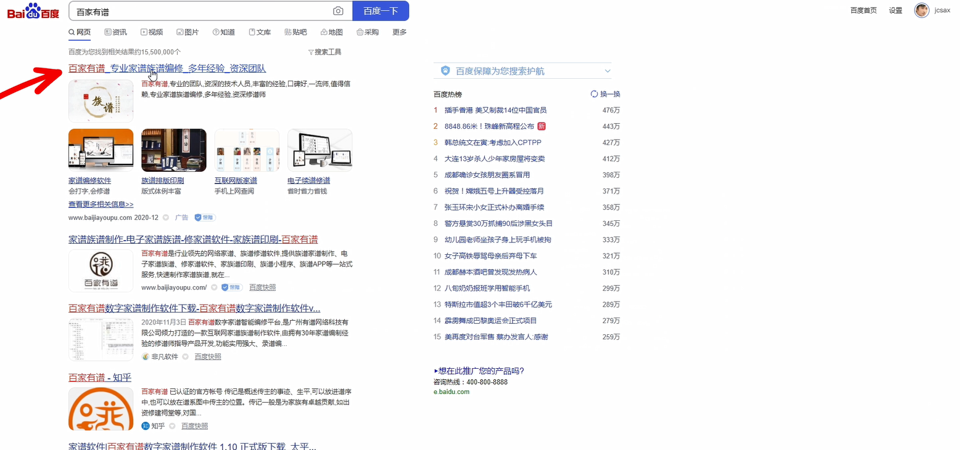Screen dimensions: 961x450
Task: Open the 互联网版家谱 link
Action: pyautogui.click(x=236, y=180)
